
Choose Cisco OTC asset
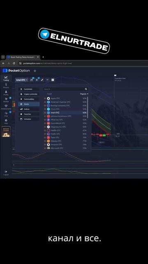click(66, 109)
